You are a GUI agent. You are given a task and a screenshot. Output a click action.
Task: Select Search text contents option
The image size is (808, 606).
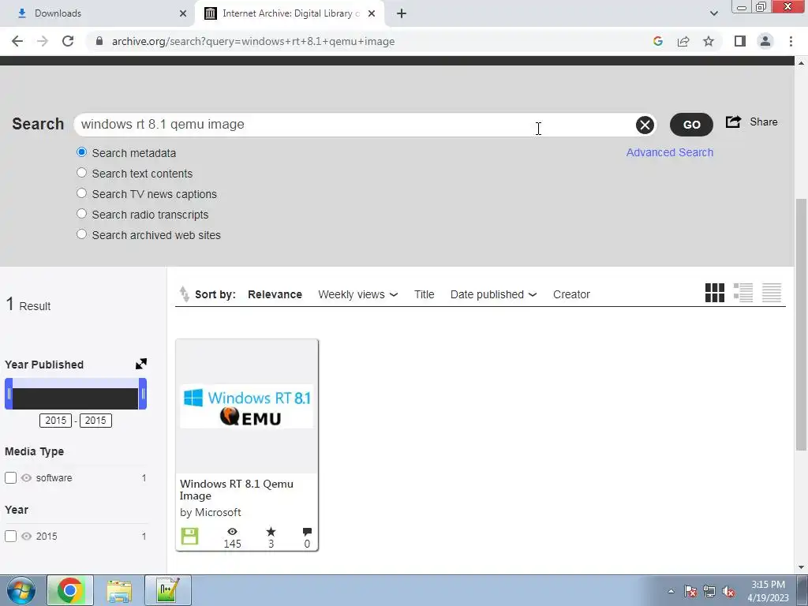click(81, 173)
